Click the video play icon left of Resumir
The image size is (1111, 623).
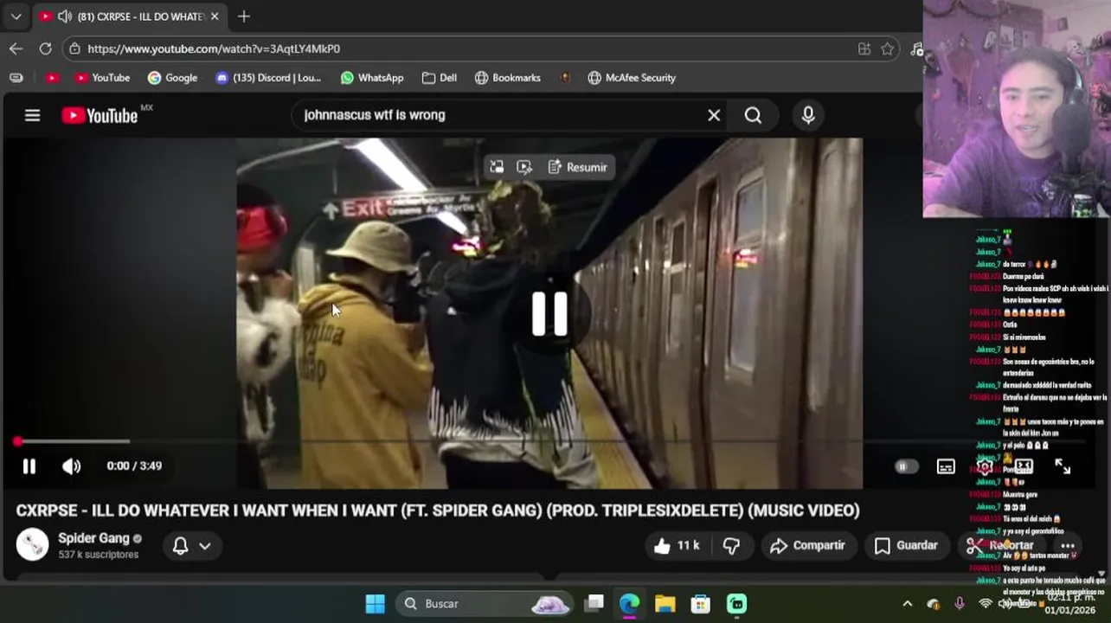524,167
